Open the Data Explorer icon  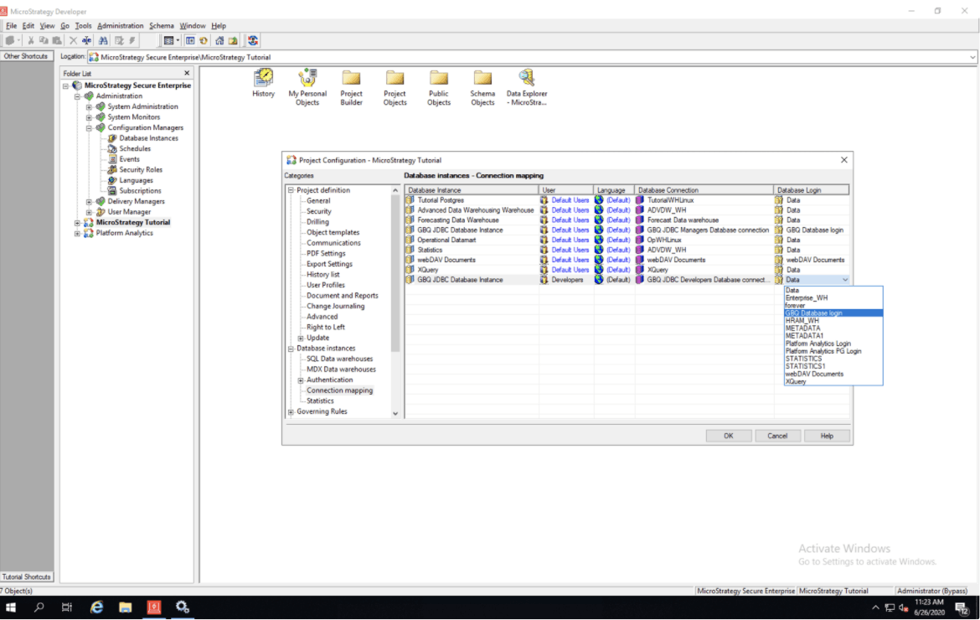pos(526,79)
